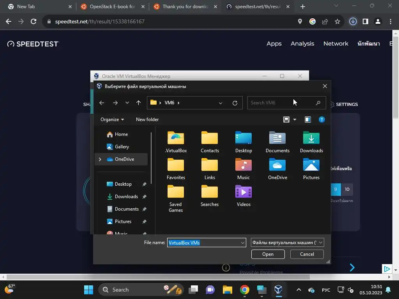Select the Music folder in file grid
Viewport: 399px width, 299px height.
click(244, 169)
